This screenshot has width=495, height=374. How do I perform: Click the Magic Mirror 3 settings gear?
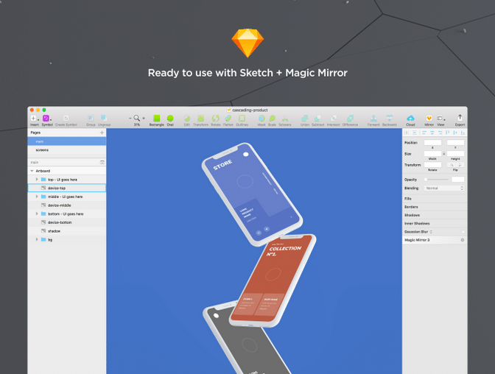pyautogui.click(x=462, y=240)
